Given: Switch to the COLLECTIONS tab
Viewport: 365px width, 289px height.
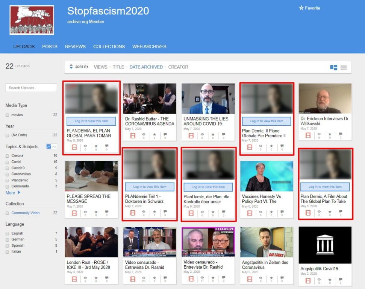Looking at the screenshot, I should tap(109, 46).
